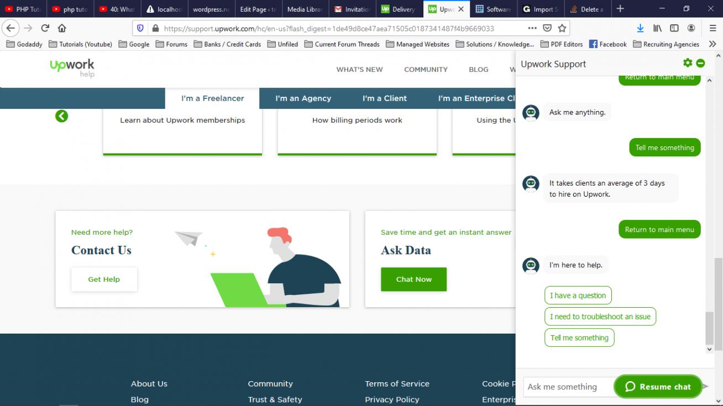Open a new browser tab with plus icon
Viewport: 723px width, 406px height.
point(620,9)
